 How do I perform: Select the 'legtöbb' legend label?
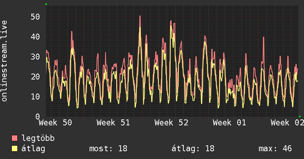pos(38,138)
